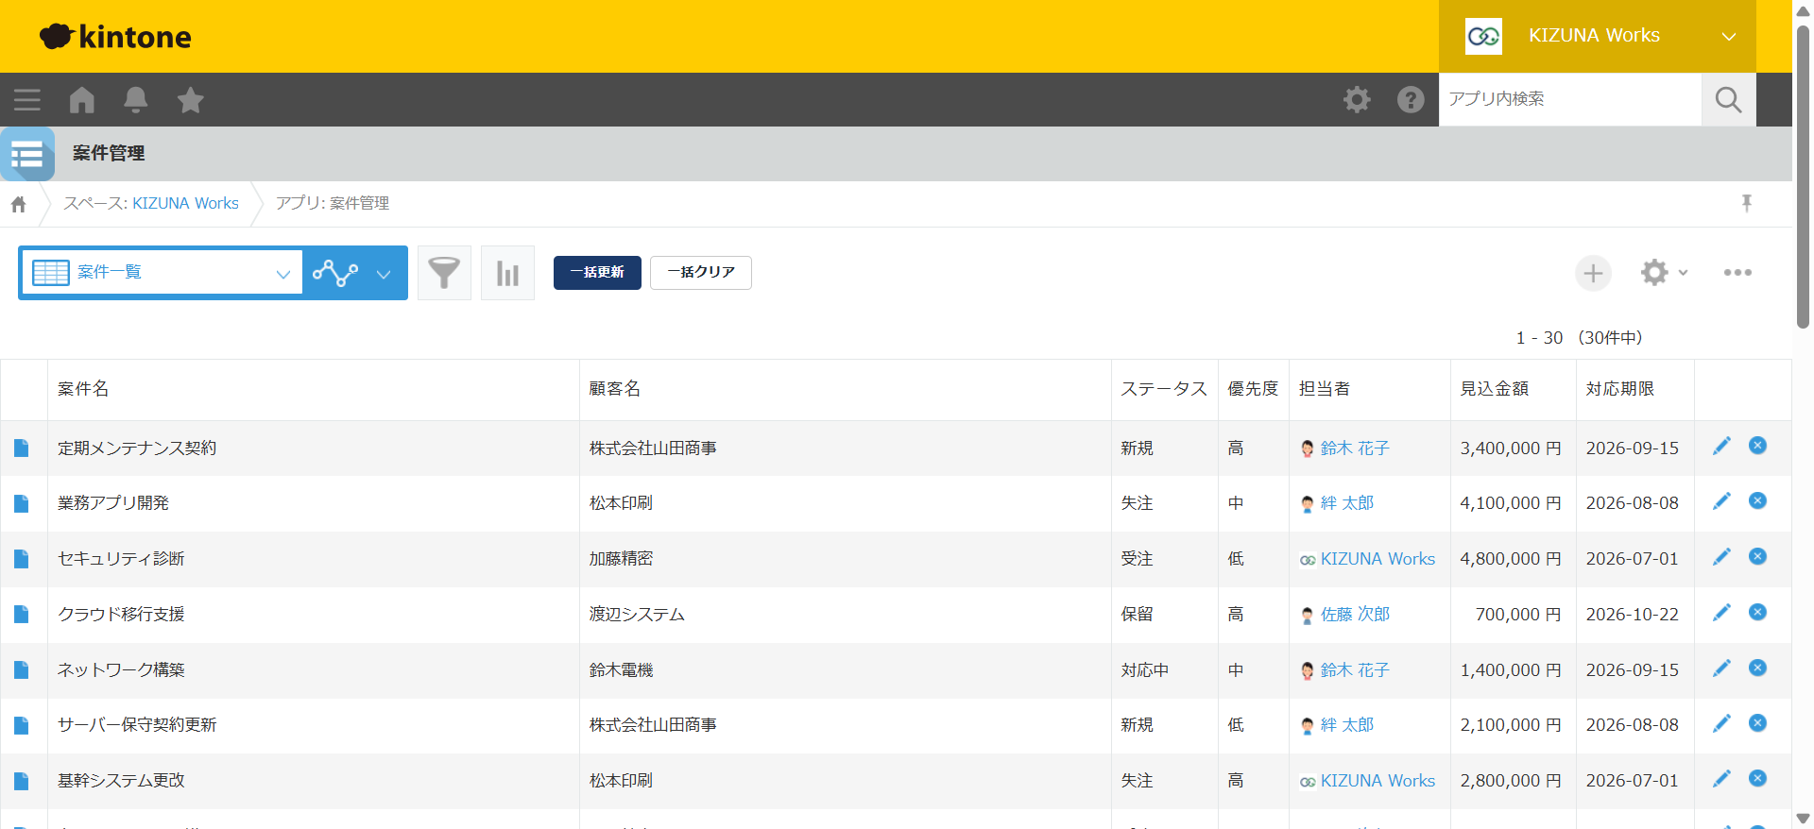The image size is (1814, 829).
Task: Open the bookmarks star
Action: click(191, 100)
